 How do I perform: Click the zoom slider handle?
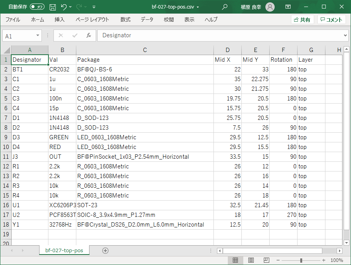click(301, 260)
